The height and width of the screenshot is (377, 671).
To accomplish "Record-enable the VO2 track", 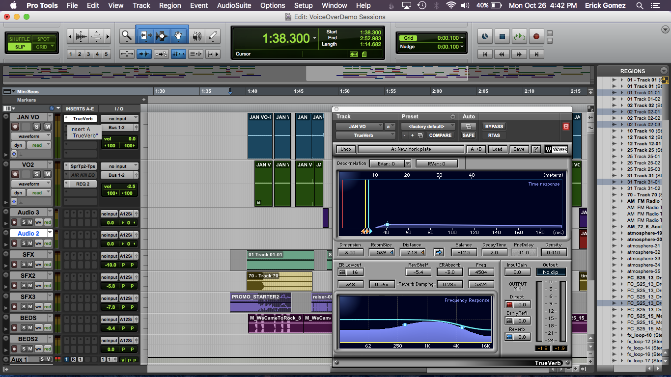I will pos(15,174).
